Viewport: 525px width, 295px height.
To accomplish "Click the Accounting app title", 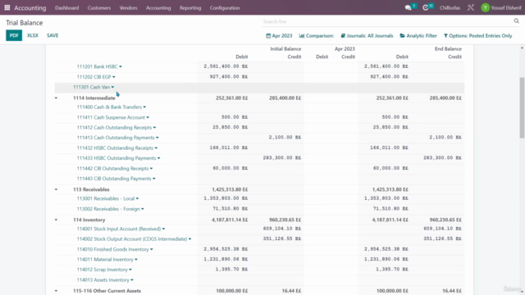I will (30, 7).
